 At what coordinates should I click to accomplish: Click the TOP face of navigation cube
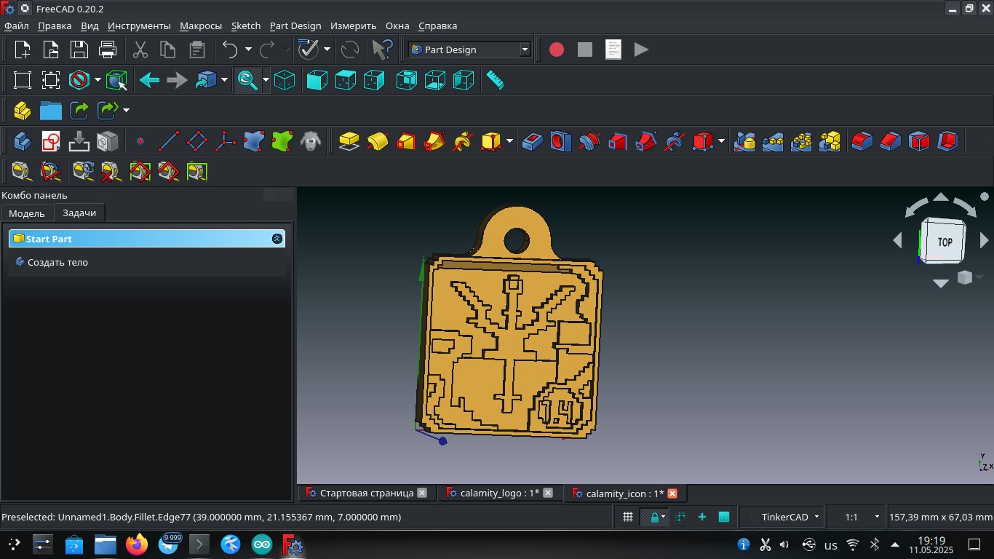pos(944,242)
